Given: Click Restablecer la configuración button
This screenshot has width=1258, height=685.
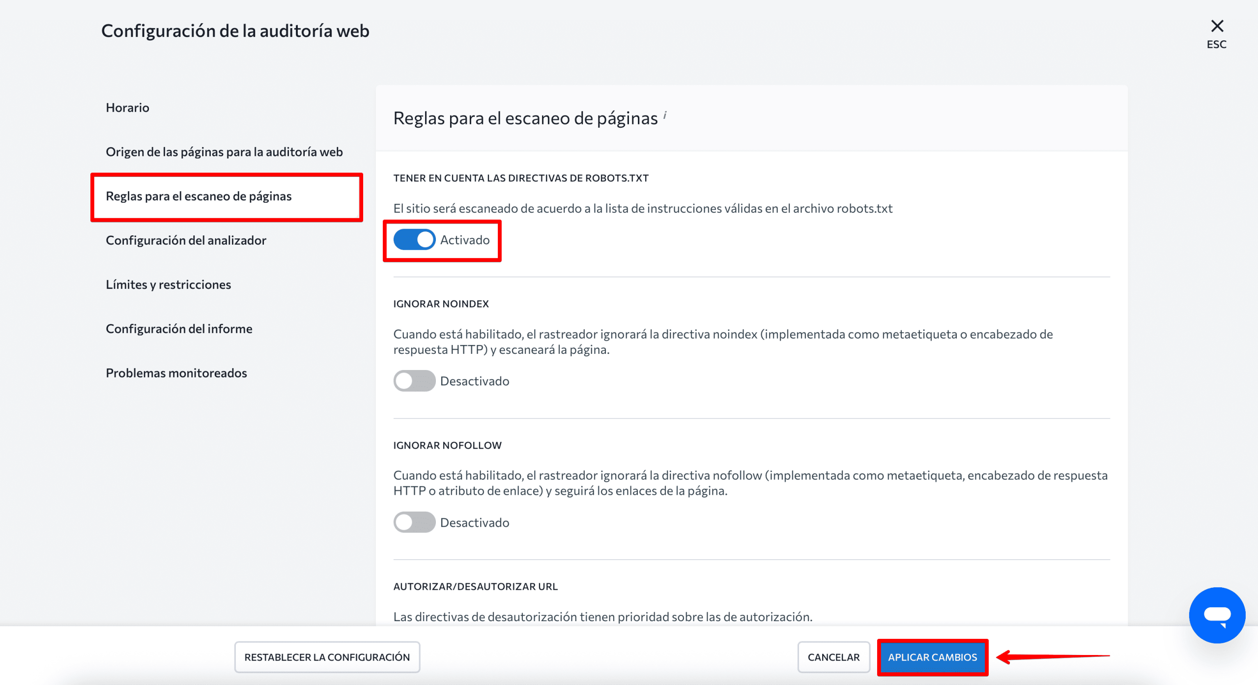Looking at the screenshot, I should pyautogui.click(x=327, y=657).
